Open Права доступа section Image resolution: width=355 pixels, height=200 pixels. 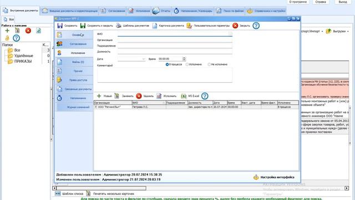coord(74,80)
